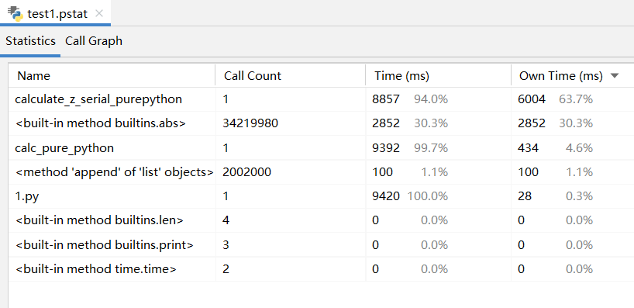The image size is (634, 308).
Task: Close the test1.pstat tab
Action: (99, 13)
